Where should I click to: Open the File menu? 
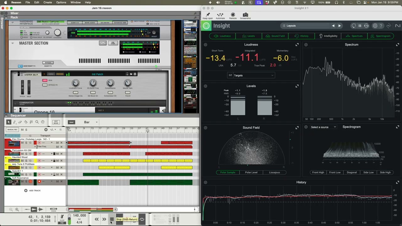click(28, 3)
